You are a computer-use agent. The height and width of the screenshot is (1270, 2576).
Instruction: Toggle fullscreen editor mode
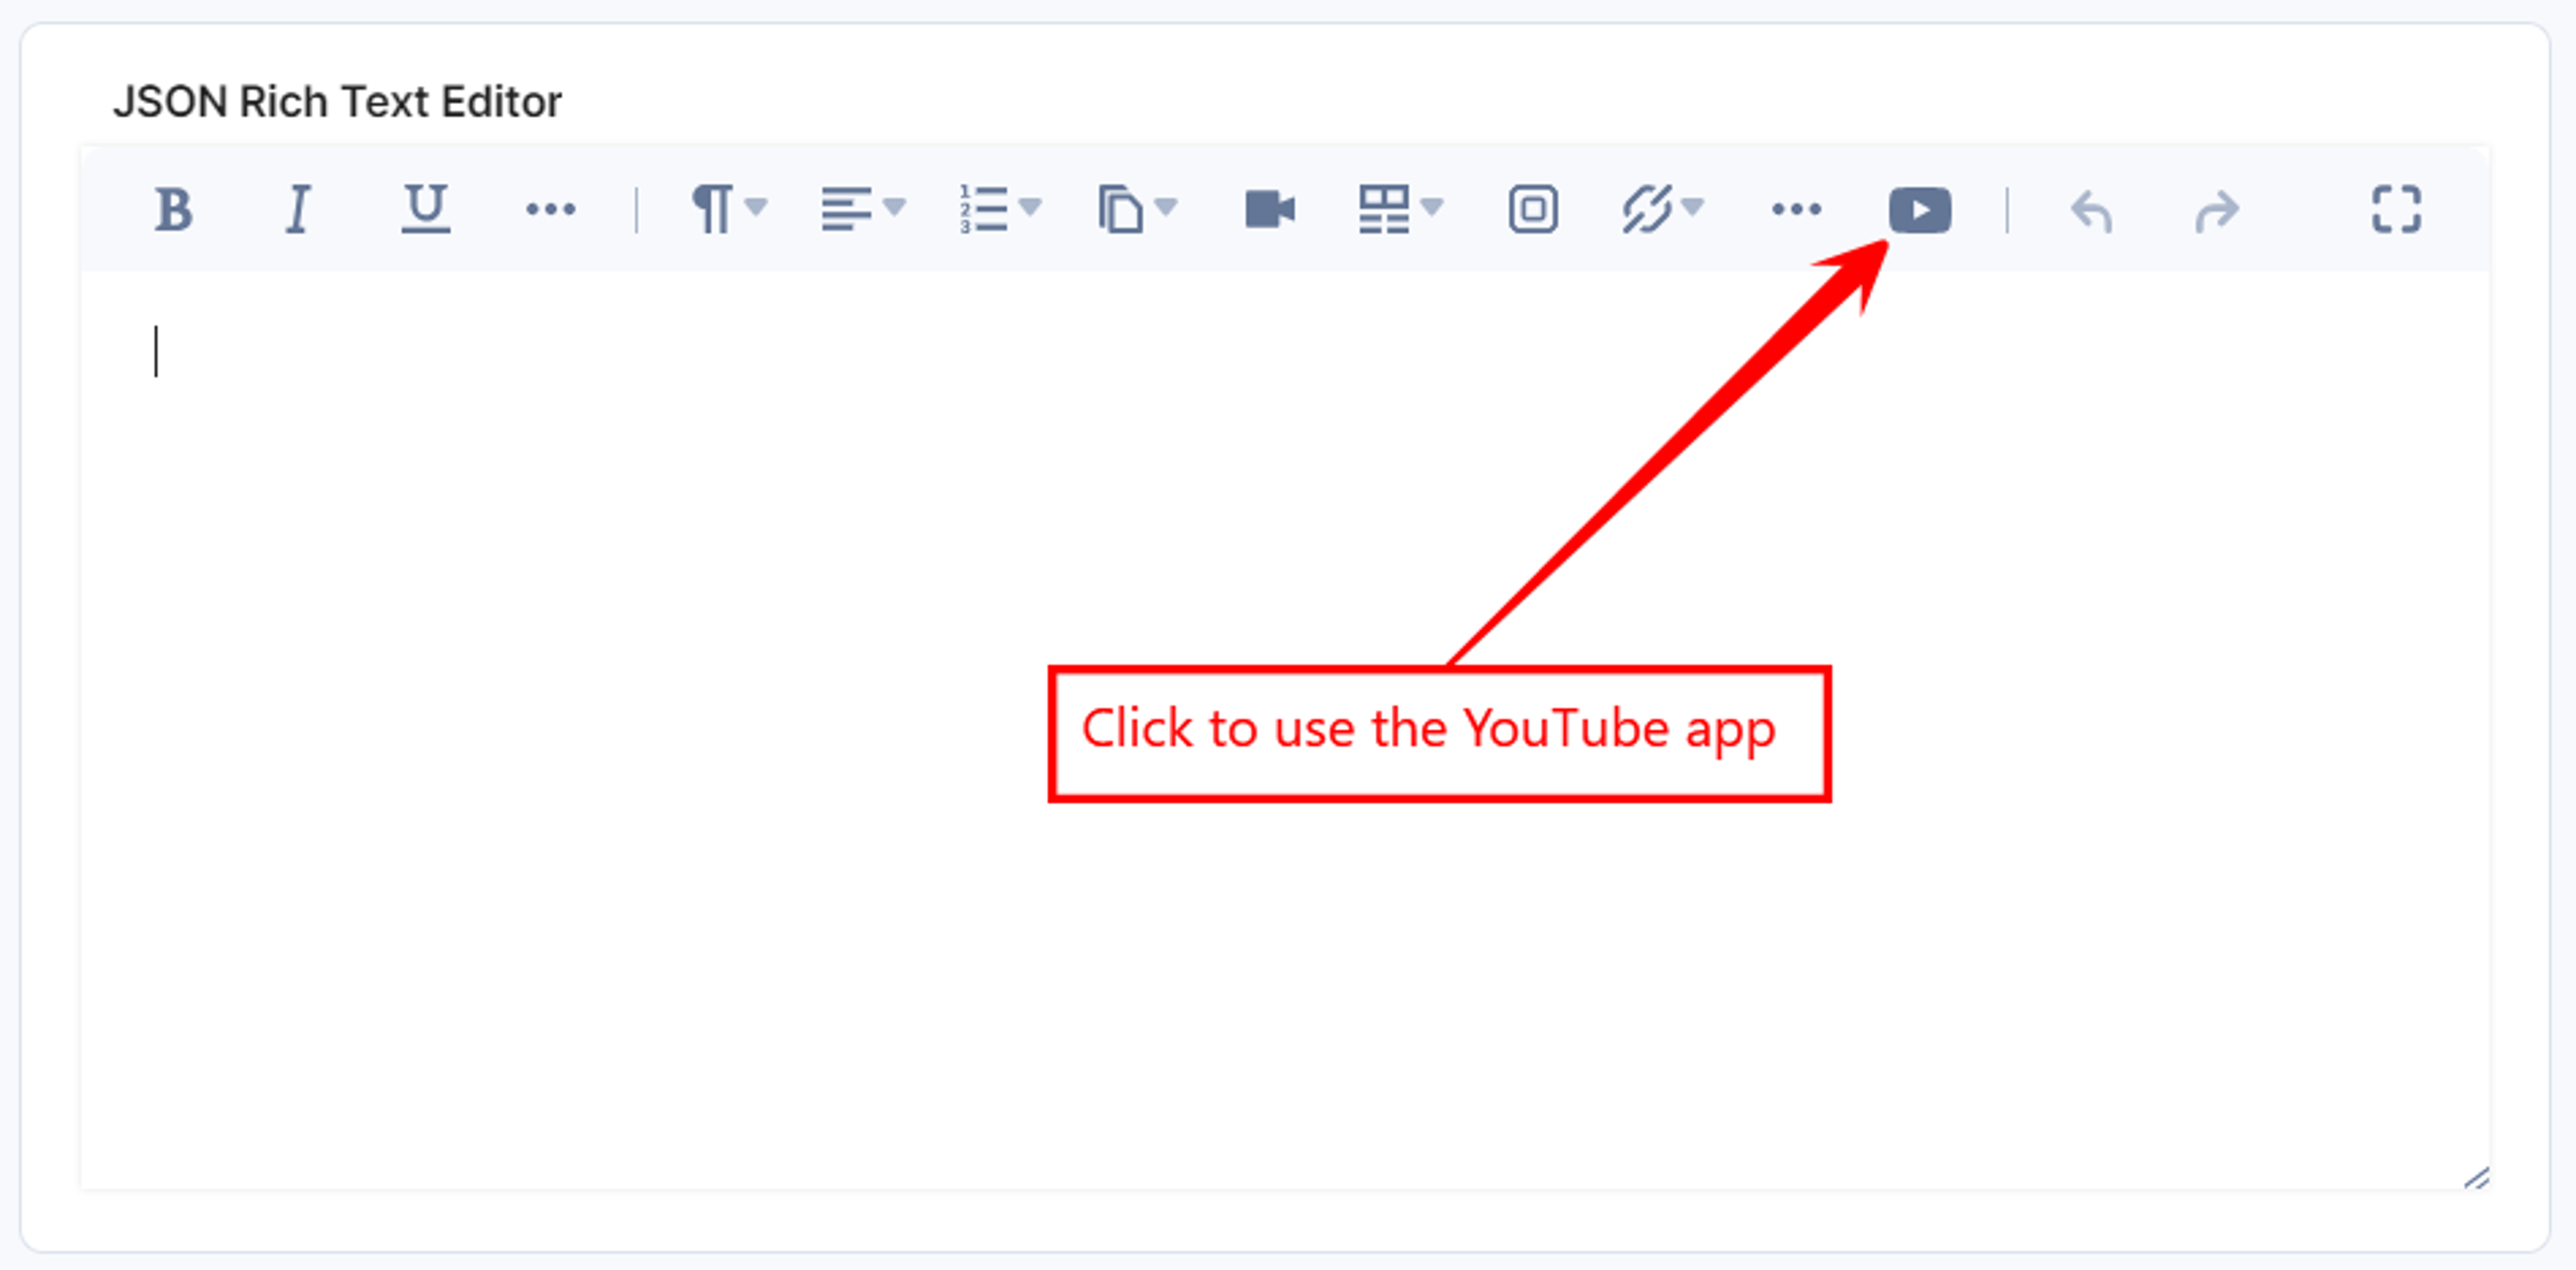pyautogui.click(x=2397, y=210)
